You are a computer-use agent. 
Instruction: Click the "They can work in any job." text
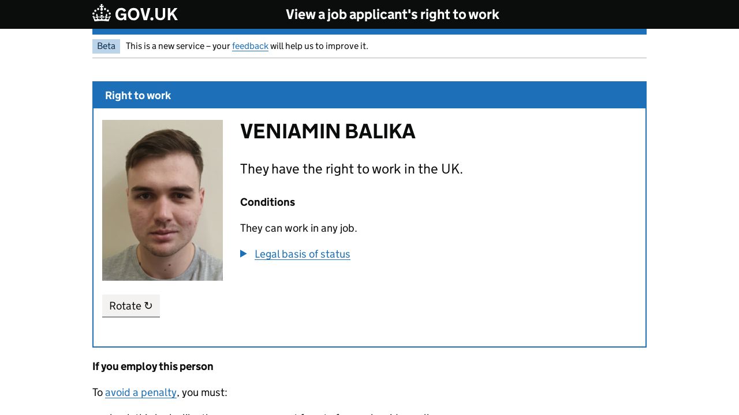click(x=298, y=228)
